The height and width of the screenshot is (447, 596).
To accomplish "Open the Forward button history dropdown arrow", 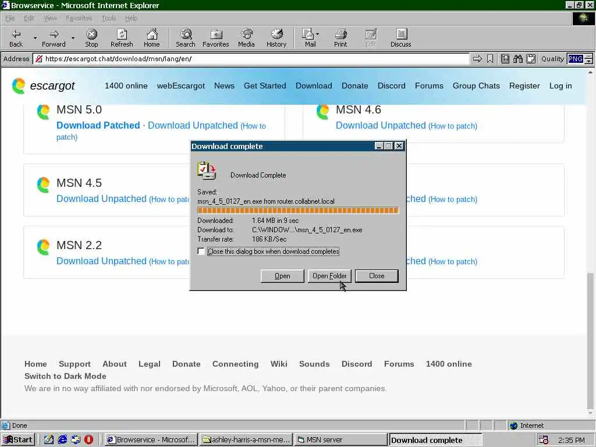I will [x=73, y=38].
